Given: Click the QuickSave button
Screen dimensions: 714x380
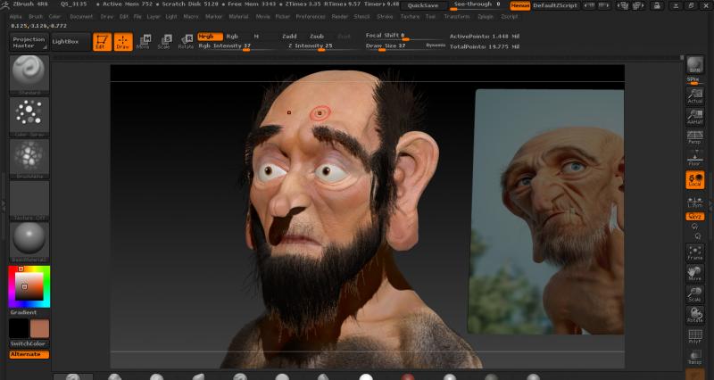Looking at the screenshot, I should 424,5.
